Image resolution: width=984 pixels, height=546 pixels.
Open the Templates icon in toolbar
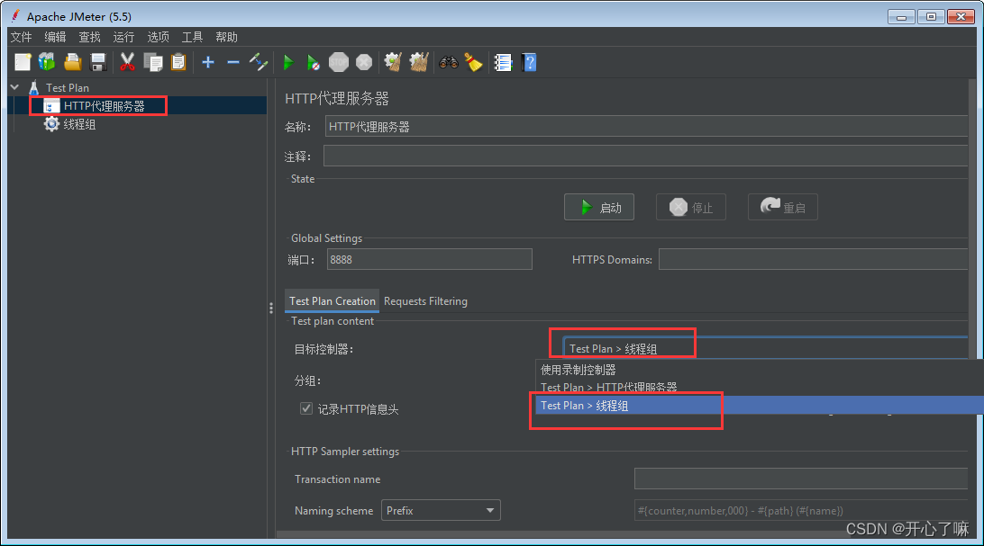tap(47, 62)
